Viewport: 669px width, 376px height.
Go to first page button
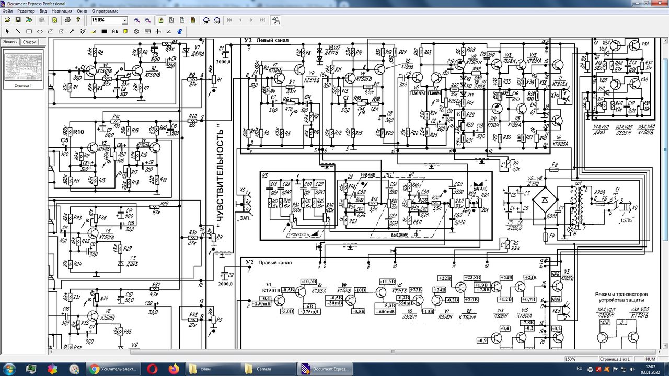229,20
